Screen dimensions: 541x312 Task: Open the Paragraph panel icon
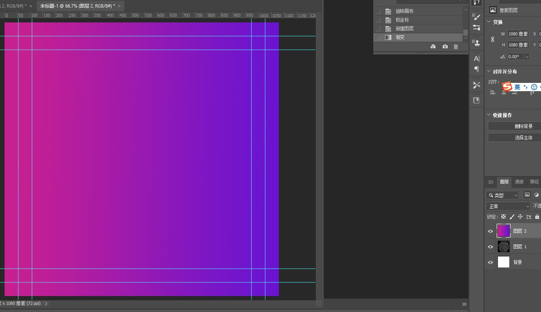tap(476, 69)
